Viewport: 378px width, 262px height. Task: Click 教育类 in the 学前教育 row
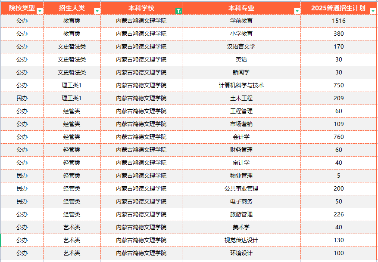[72, 21]
